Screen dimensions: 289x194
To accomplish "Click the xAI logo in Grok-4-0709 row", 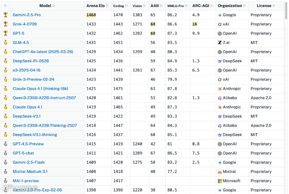I will [x=220, y=24].
